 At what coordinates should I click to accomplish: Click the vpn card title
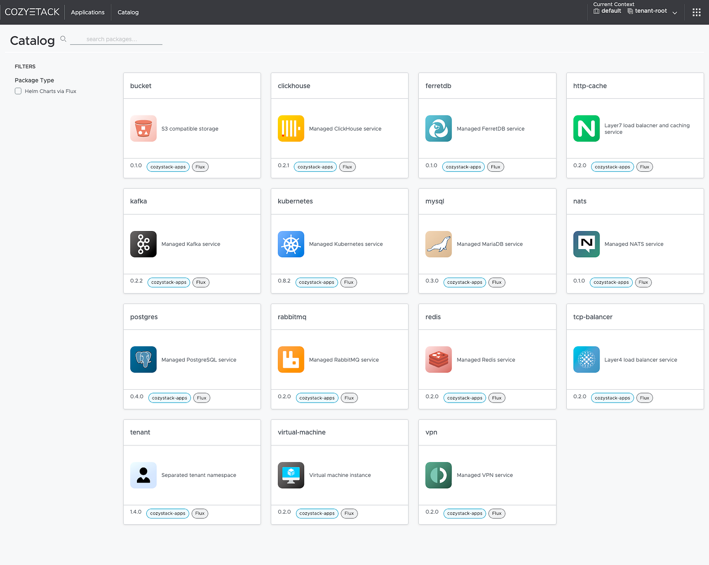tap(431, 432)
